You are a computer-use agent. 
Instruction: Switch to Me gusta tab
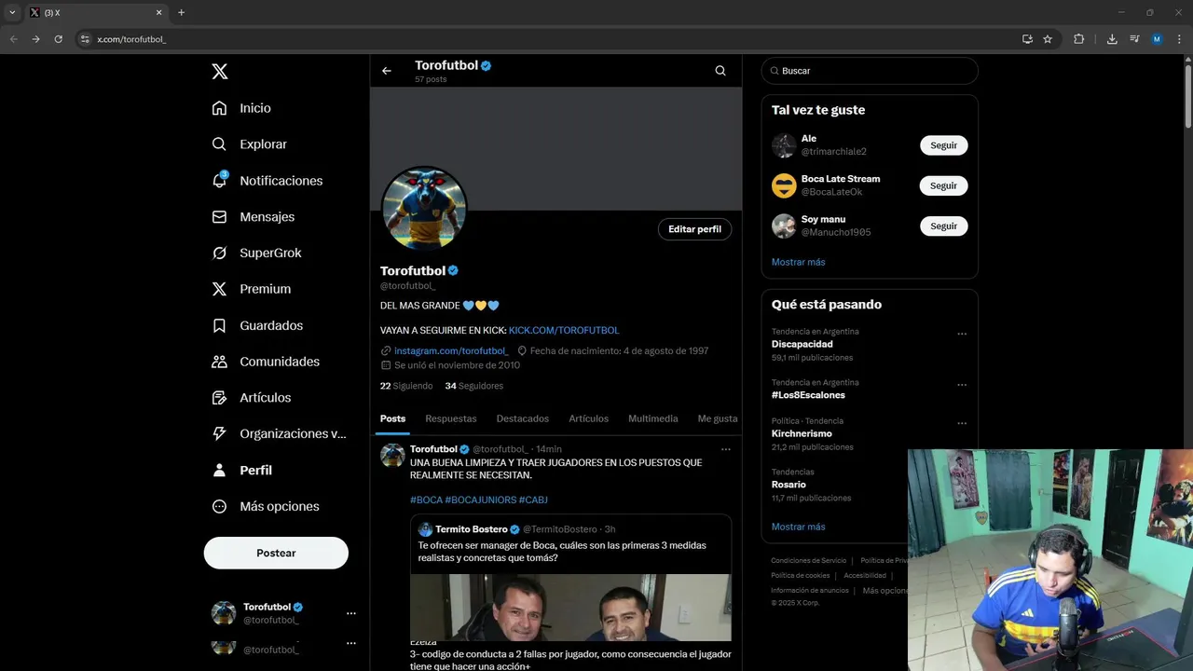pos(718,418)
